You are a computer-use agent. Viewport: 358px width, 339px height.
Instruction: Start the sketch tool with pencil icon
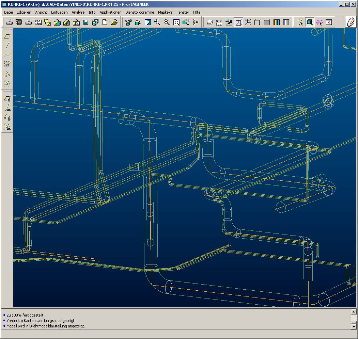[7, 64]
